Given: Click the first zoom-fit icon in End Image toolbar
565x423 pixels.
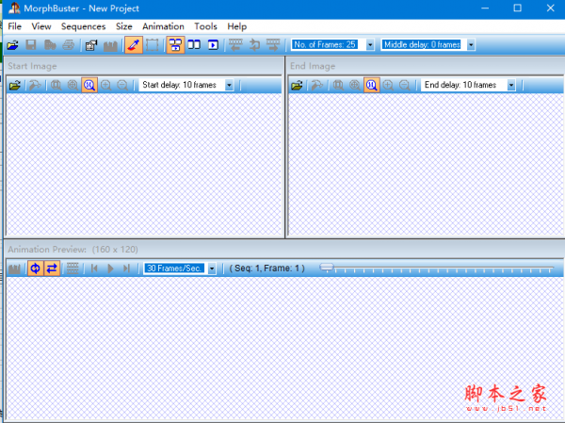Looking at the screenshot, I should 338,86.
